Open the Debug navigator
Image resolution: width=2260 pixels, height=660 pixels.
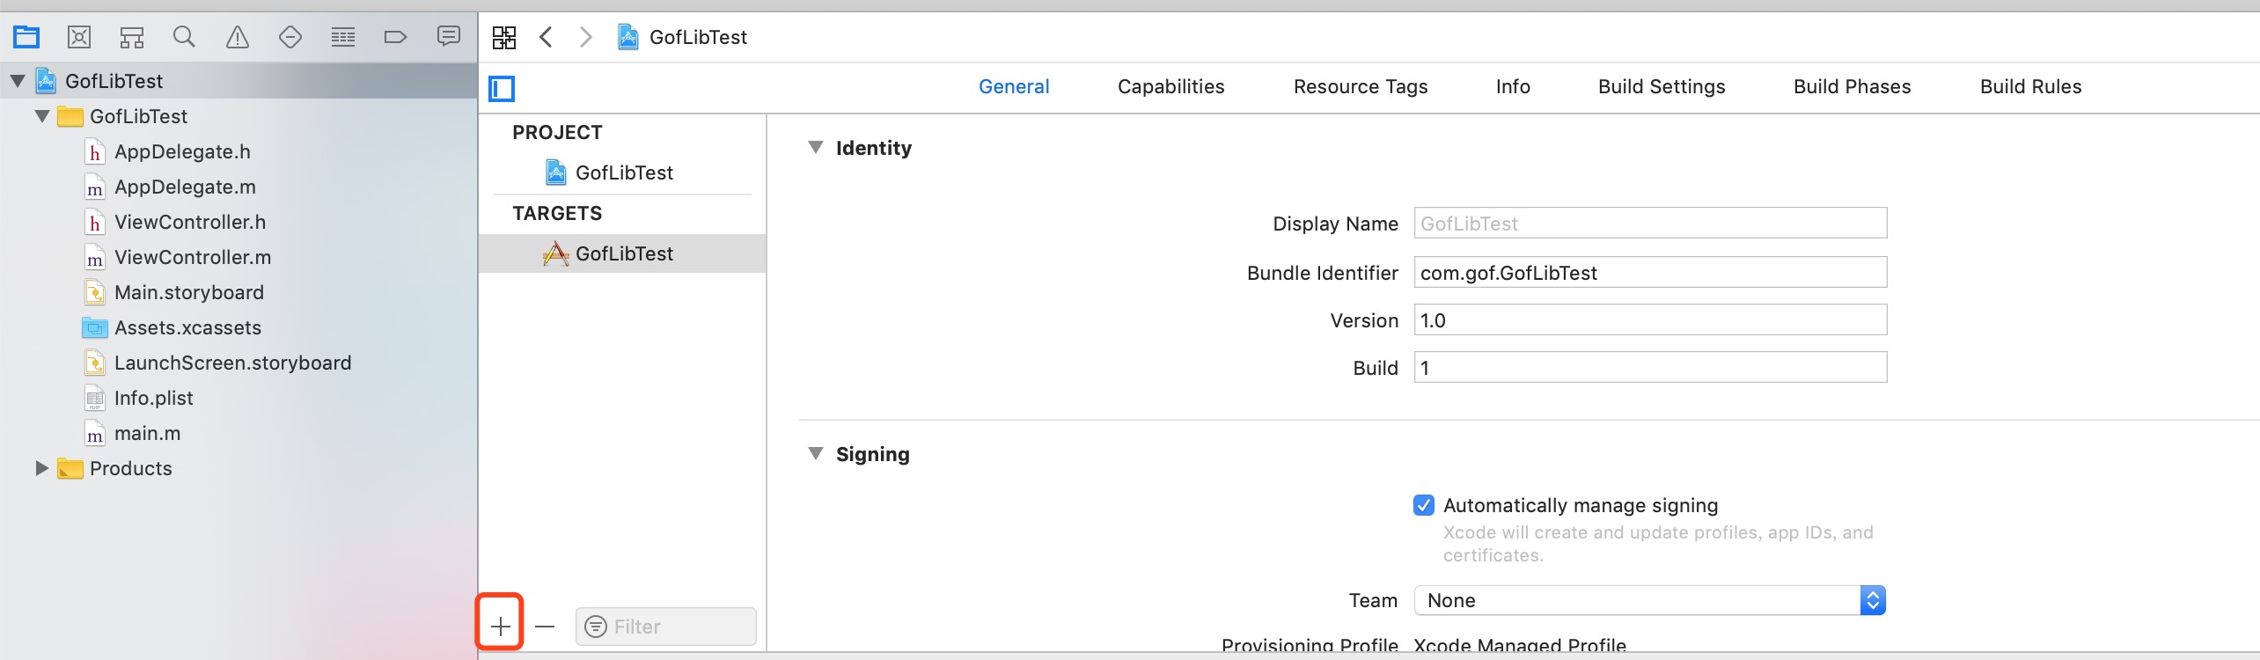(343, 37)
